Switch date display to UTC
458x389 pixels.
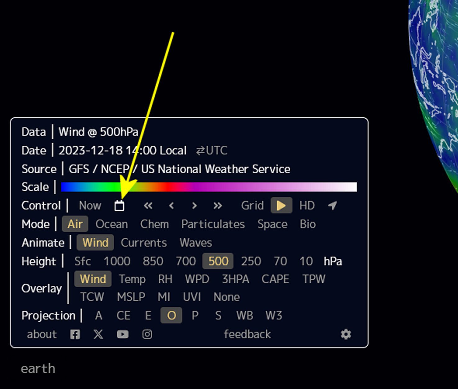pyautogui.click(x=212, y=151)
